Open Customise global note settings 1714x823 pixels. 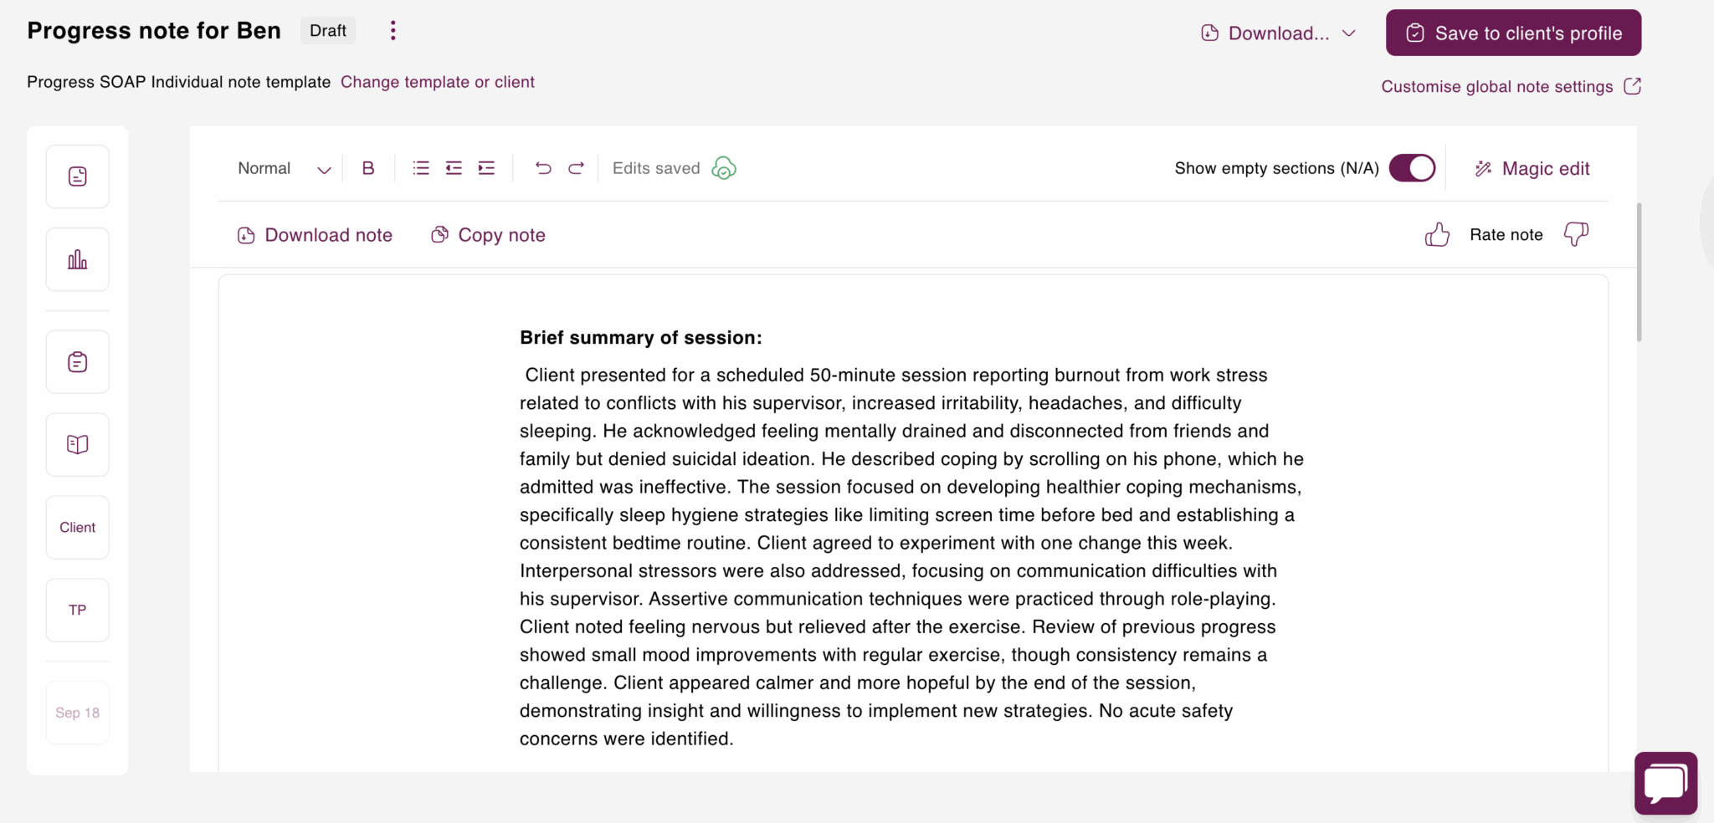pos(1497,86)
